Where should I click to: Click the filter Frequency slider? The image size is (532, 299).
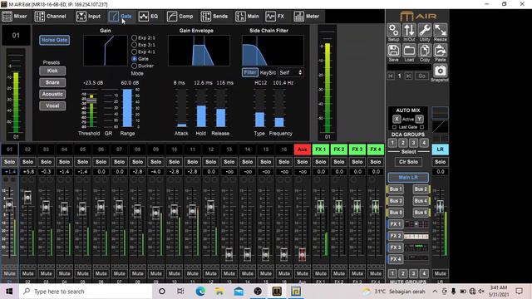pyautogui.click(x=279, y=108)
